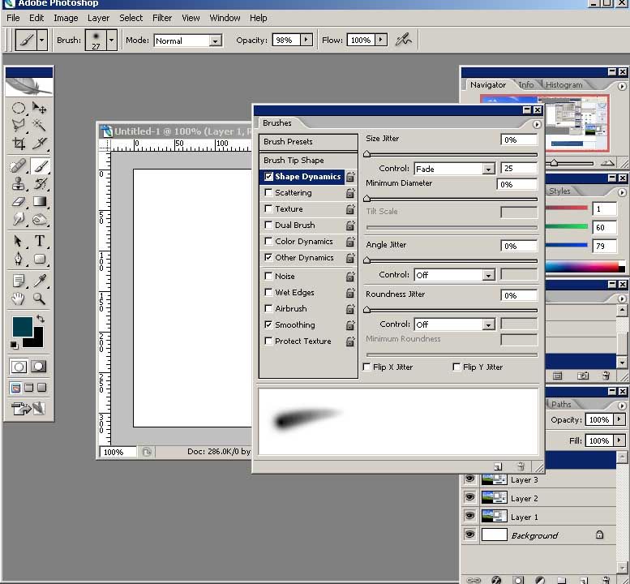Select the Eraser tool

[19, 202]
